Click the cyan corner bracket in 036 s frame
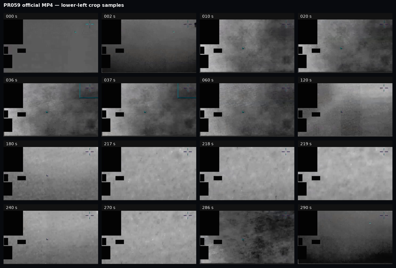 (x=89, y=91)
